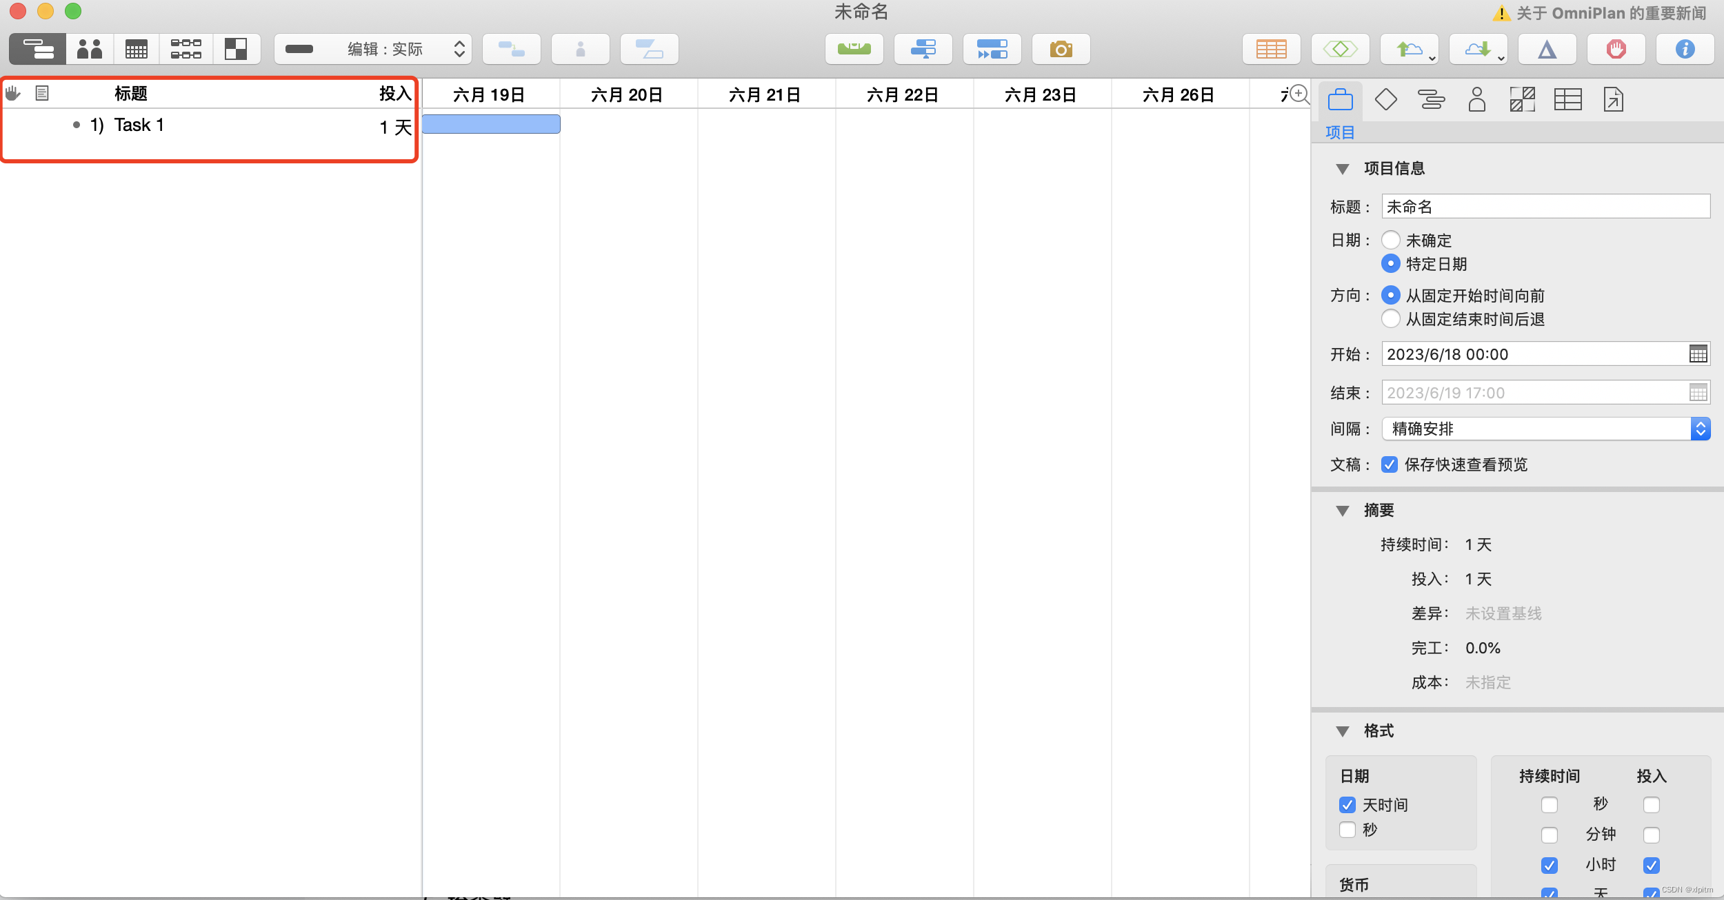Click the camera snapshot baseline icon
The width and height of the screenshot is (1724, 900).
pos(1061,49)
